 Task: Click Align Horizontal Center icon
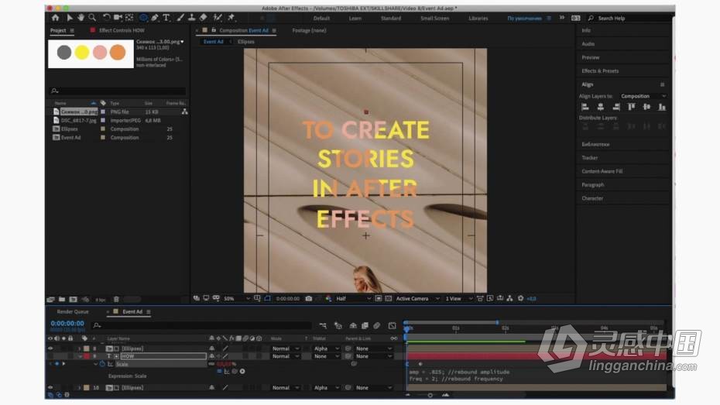pyautogui.click(x=600, y=107)
